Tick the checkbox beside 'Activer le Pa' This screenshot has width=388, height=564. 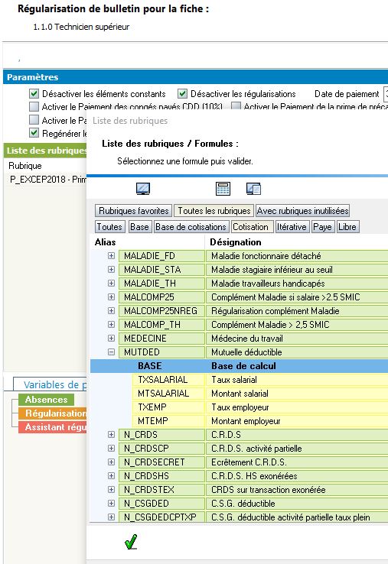pos(34,120)
